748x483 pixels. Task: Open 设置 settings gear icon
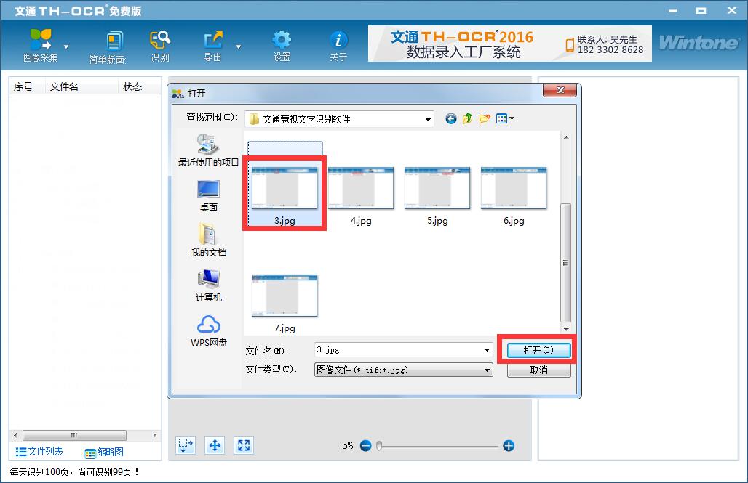tap(282, 40)
